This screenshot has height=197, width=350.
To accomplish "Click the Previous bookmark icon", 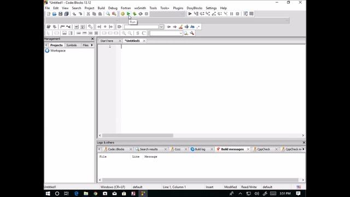I will [x=99, y=27].
